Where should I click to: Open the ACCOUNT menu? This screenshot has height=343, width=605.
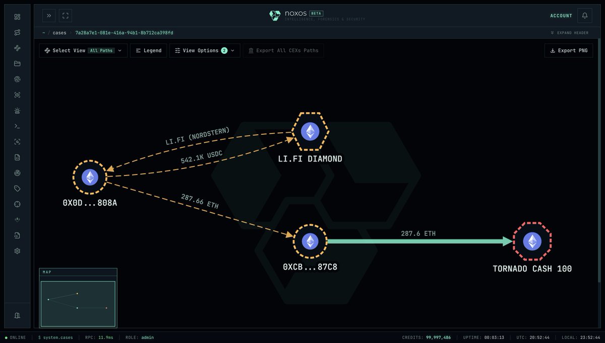(561, 16)
